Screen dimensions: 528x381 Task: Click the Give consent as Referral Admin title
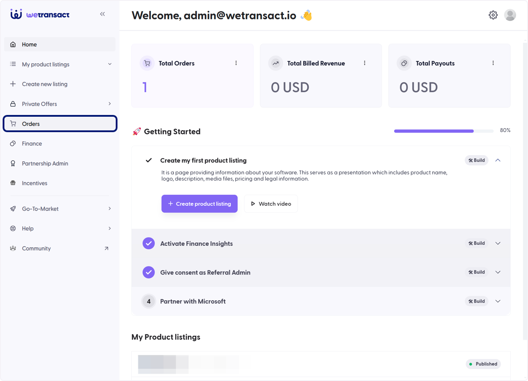(205, 273)
